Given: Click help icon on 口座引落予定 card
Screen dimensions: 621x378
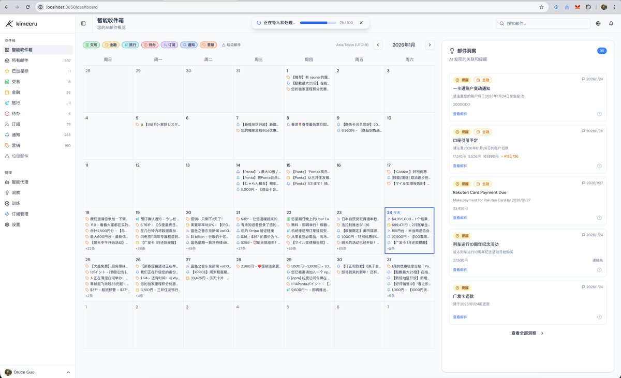Looking at the screenshot, I should [x=599, y=166].
